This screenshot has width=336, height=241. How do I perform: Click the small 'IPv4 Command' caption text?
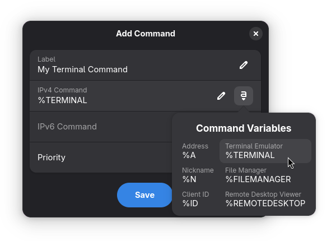coord(62,90)
